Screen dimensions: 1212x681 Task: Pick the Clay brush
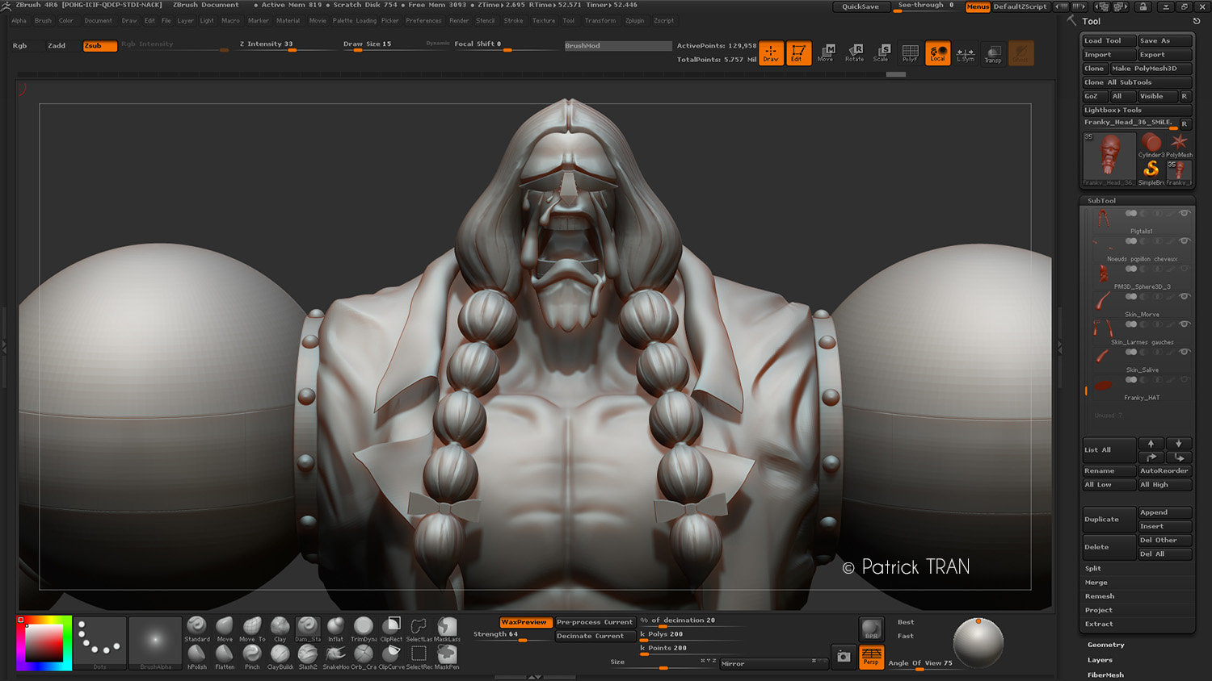coord(280,629)
